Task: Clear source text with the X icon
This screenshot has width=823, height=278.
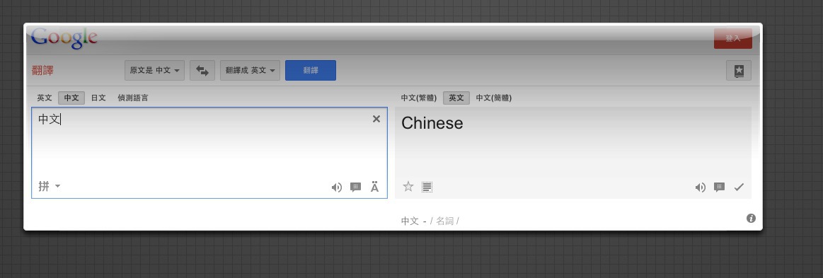Action: (x=376, y=119)
